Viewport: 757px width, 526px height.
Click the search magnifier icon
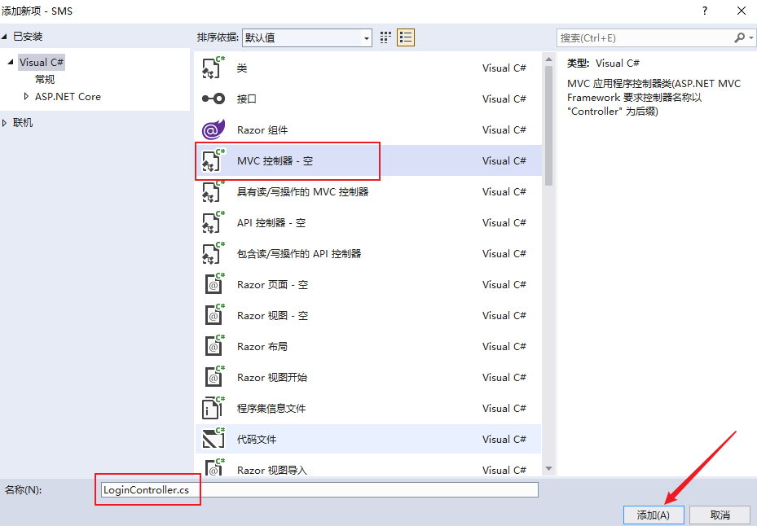(739, 37)
